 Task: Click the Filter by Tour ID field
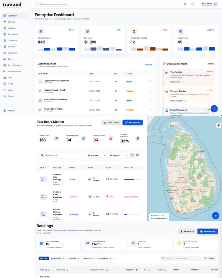pos(62,155)
